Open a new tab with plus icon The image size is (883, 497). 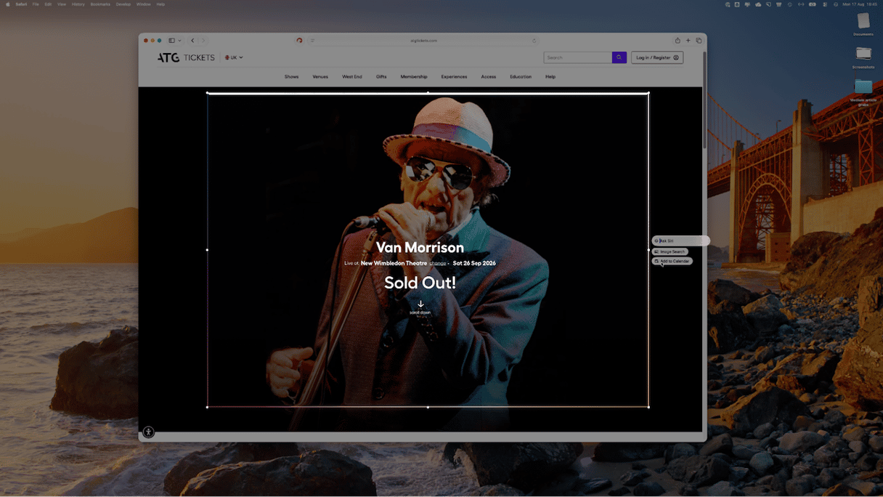coord(688,41)
